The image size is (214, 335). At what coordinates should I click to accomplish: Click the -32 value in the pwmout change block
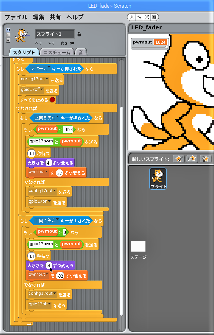coord(60,276)
